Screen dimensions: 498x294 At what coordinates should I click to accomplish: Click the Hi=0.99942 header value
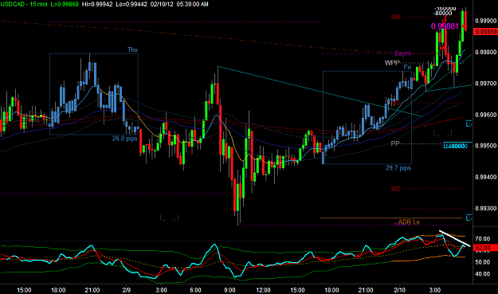[x=97, y=4]
